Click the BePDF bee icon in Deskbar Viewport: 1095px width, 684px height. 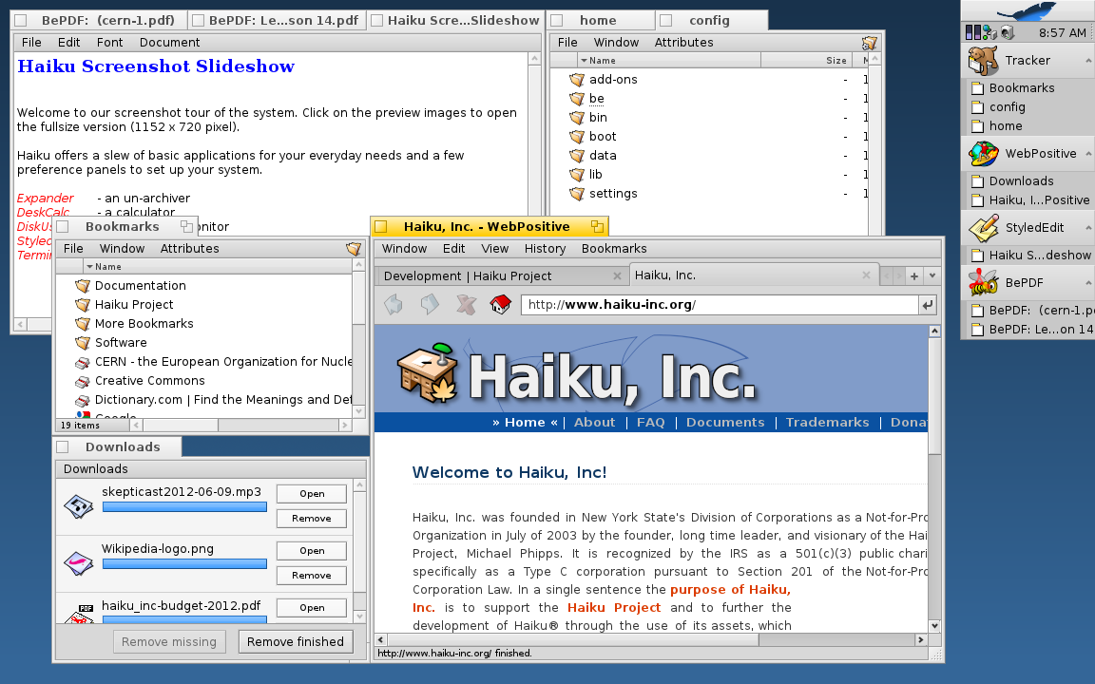coord(983,283)
